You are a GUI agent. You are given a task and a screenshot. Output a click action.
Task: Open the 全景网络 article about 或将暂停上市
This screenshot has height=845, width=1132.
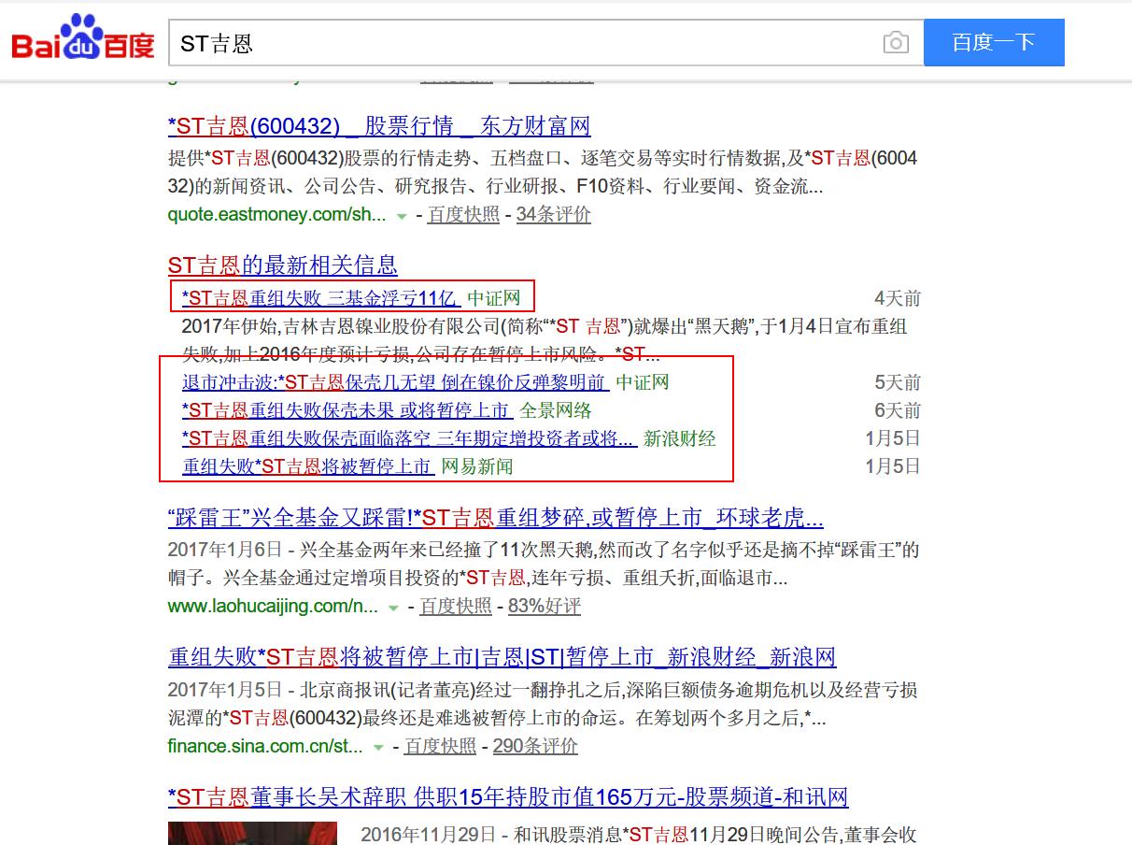point(345,409)
